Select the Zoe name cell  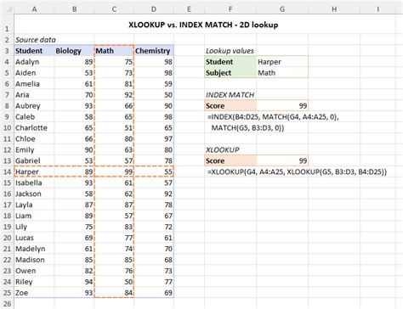[x=34, y=293]
